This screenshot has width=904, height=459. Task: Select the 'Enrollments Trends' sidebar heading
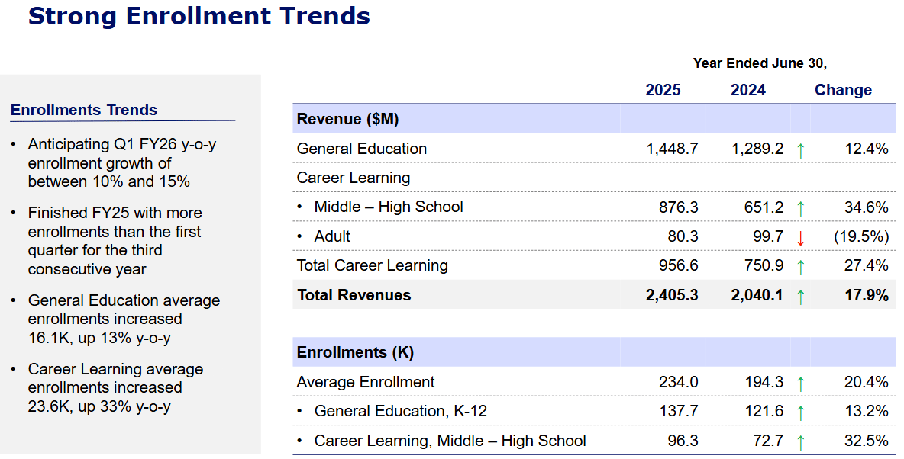pyautogui.click(x=83, y=110)
